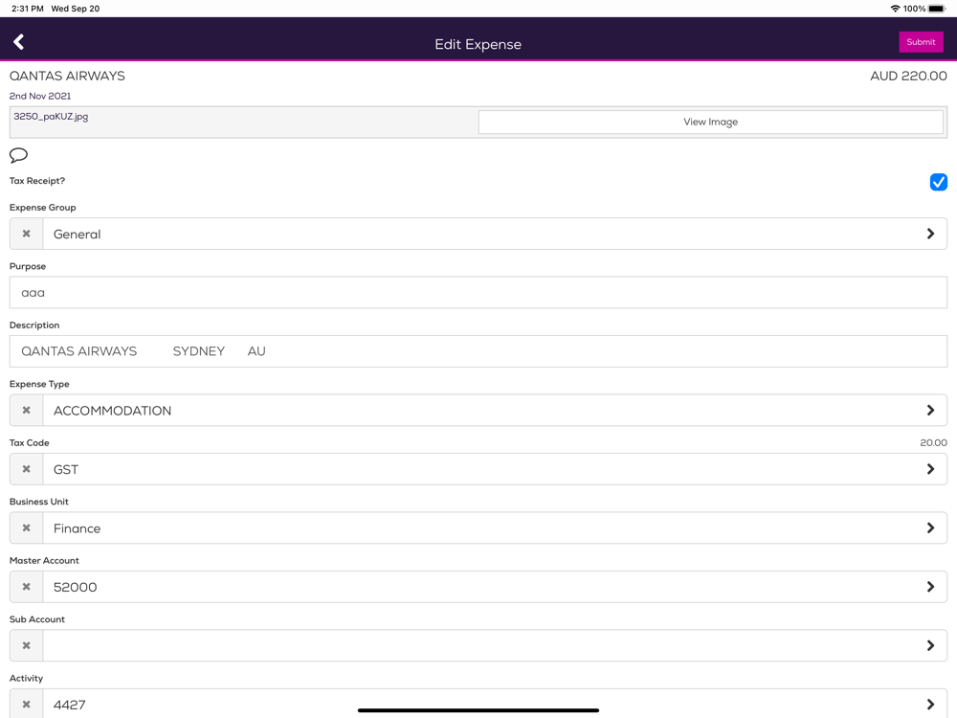Clear the Expense Group General value
The height and width of the screenshot is (718, 957).
(26, 234)
